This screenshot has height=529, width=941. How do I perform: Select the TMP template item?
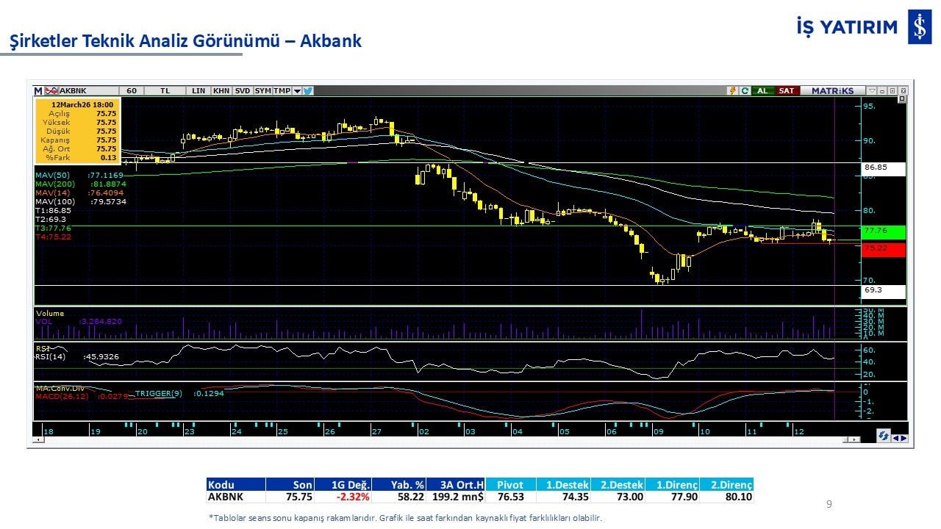pyautogui.click(x=282, y=91)
